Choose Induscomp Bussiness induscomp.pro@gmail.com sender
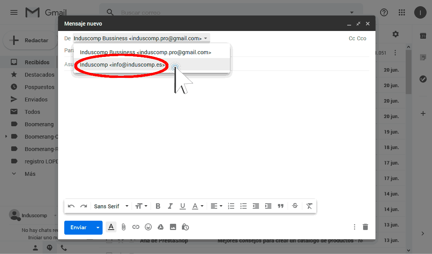Viewport: 432px width, 254px height. click(x=151, y=52)
